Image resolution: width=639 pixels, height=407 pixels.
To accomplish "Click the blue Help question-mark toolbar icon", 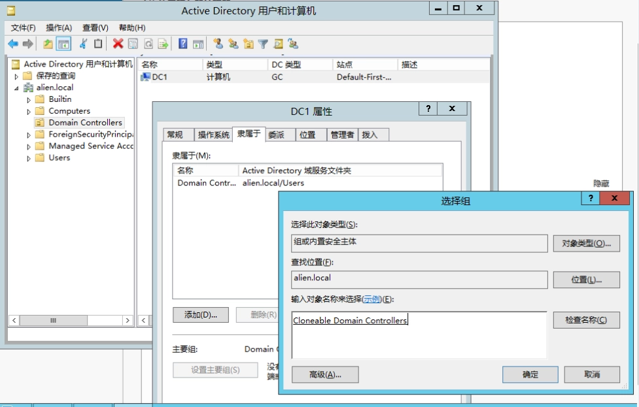I will pos(183,44).
